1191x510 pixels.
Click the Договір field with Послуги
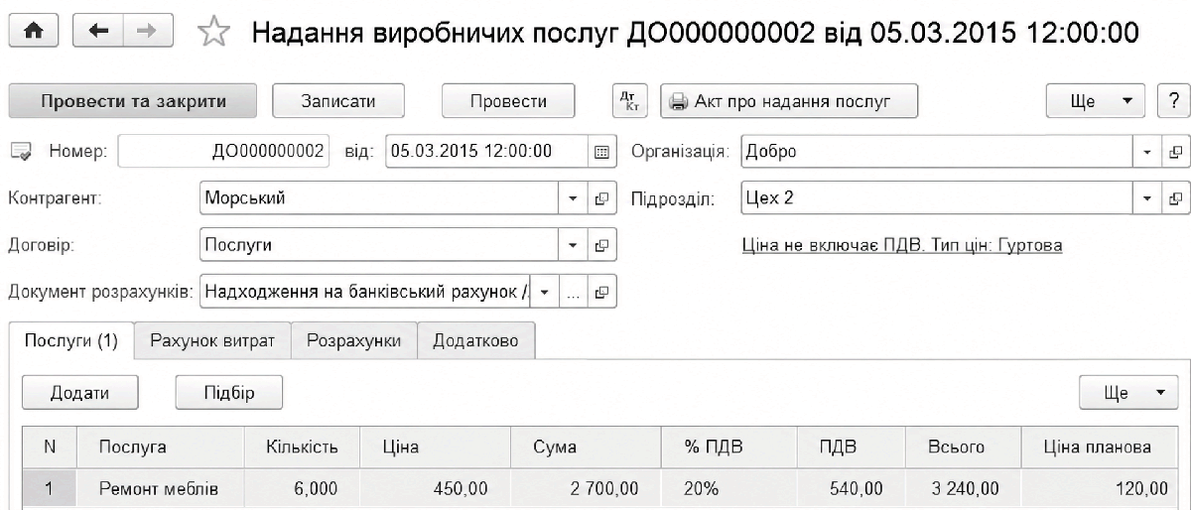click(379, 244)
